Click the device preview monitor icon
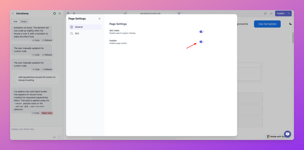Screen dimensions: 304x150 (x=179, y=14)
